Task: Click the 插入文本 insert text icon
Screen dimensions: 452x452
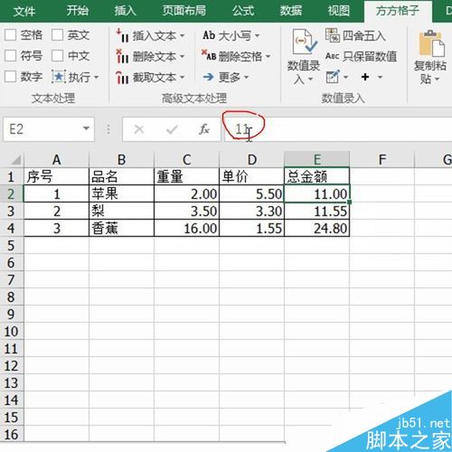Action: (123, 36)
